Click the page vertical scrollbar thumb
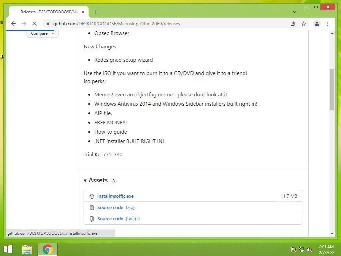 332,89
